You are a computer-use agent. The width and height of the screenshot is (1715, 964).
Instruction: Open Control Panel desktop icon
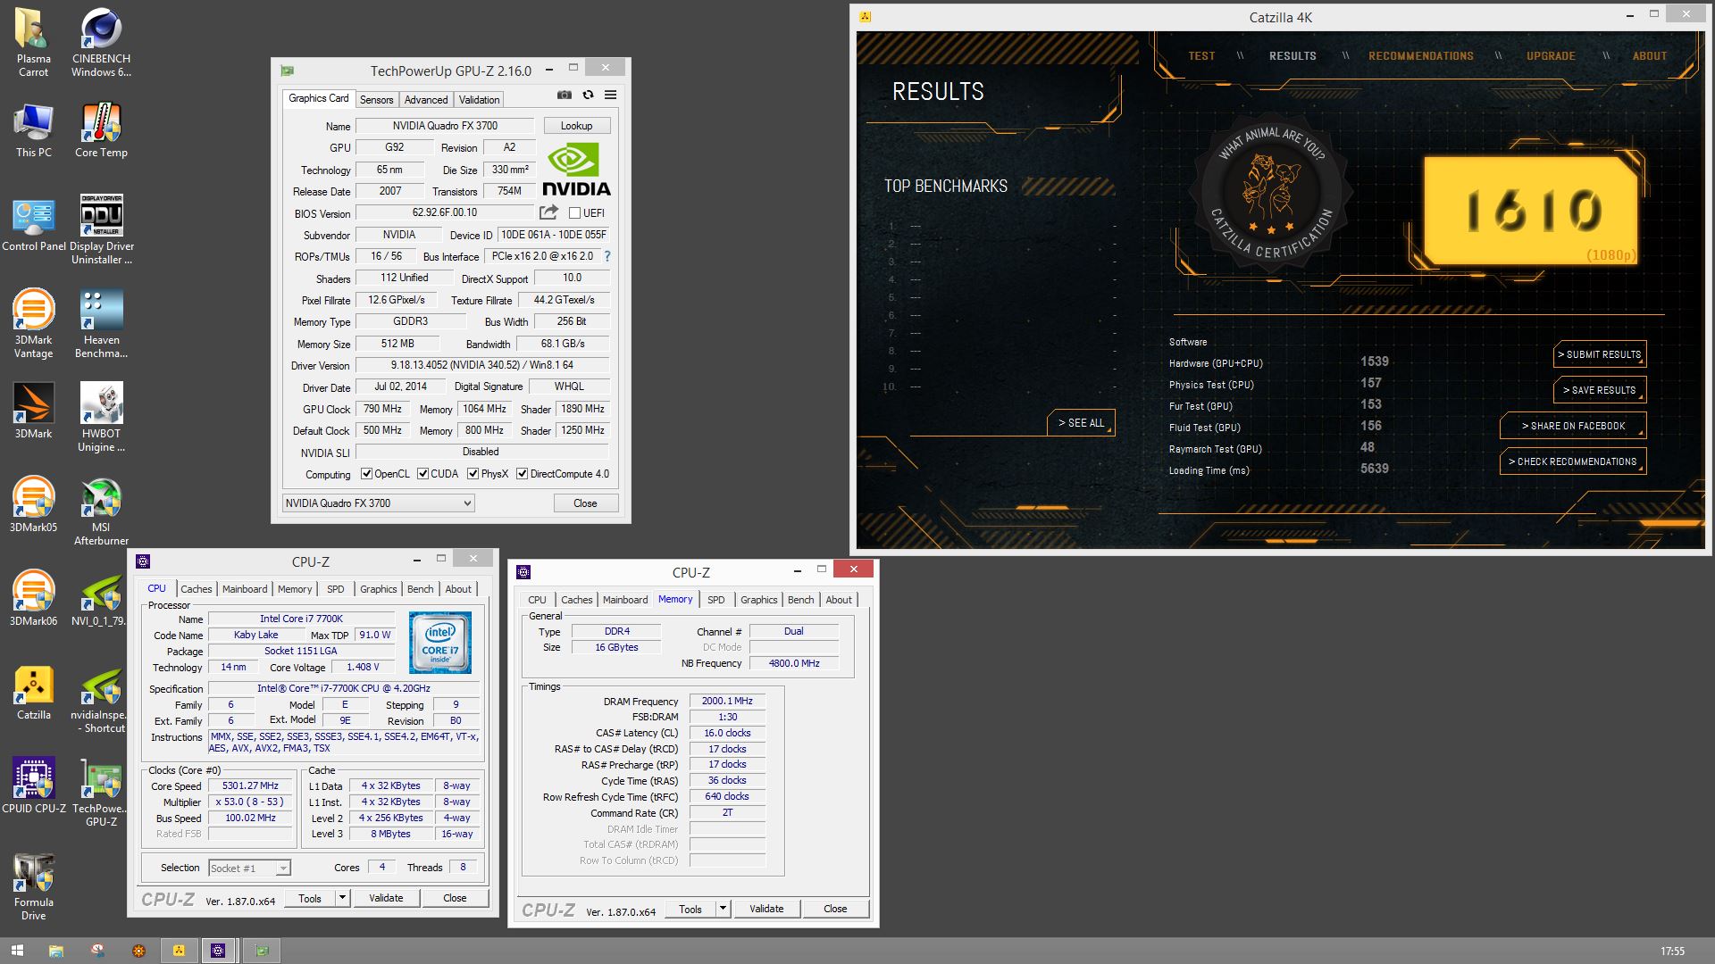tap(33, 225)
